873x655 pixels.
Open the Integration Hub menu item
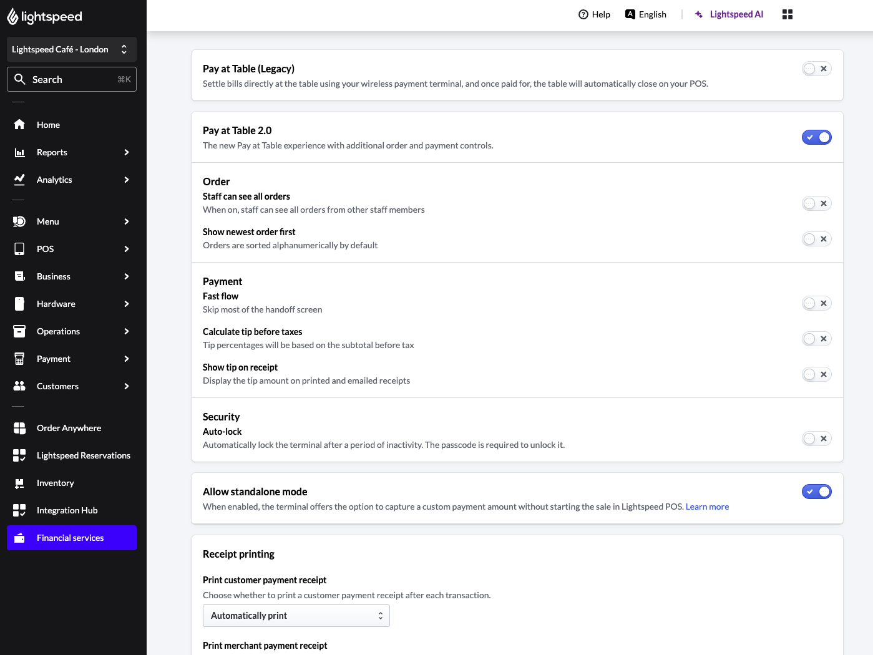coord(72,510)
